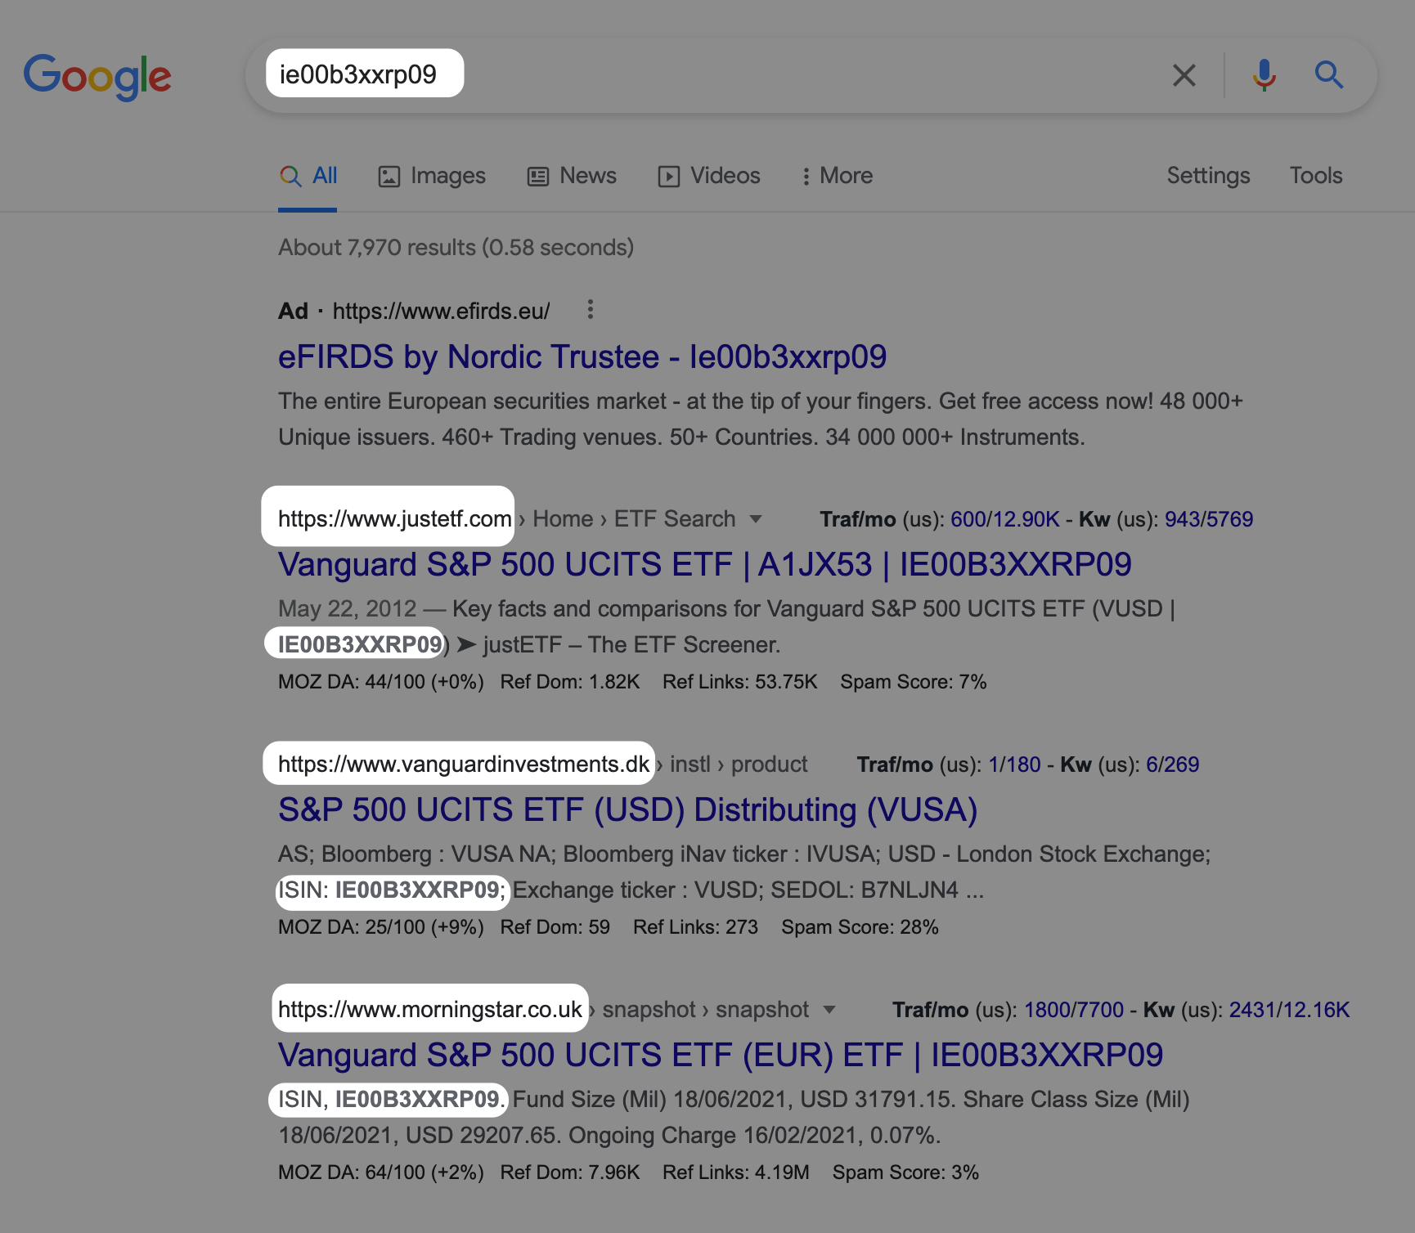Screen dimensions: 1415x1233
Task: Click the Google logo
Action: [x=97, y=77]
